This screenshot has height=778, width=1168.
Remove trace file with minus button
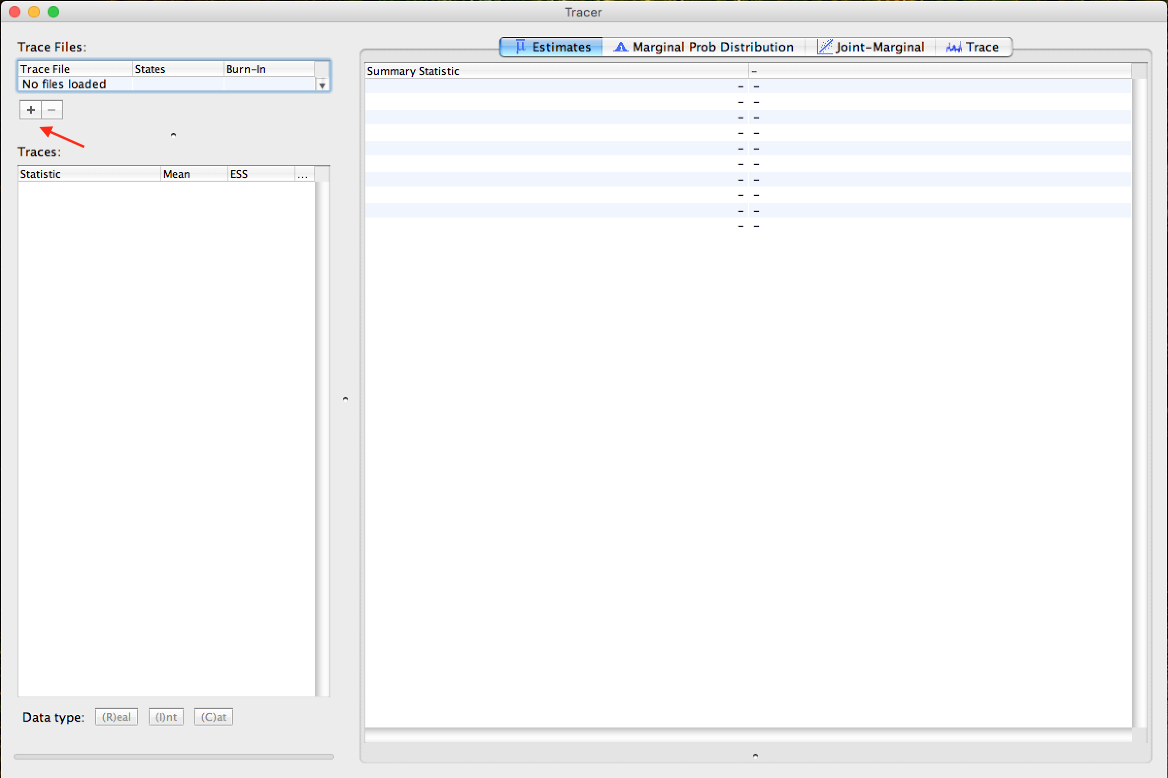coord(52,110)
